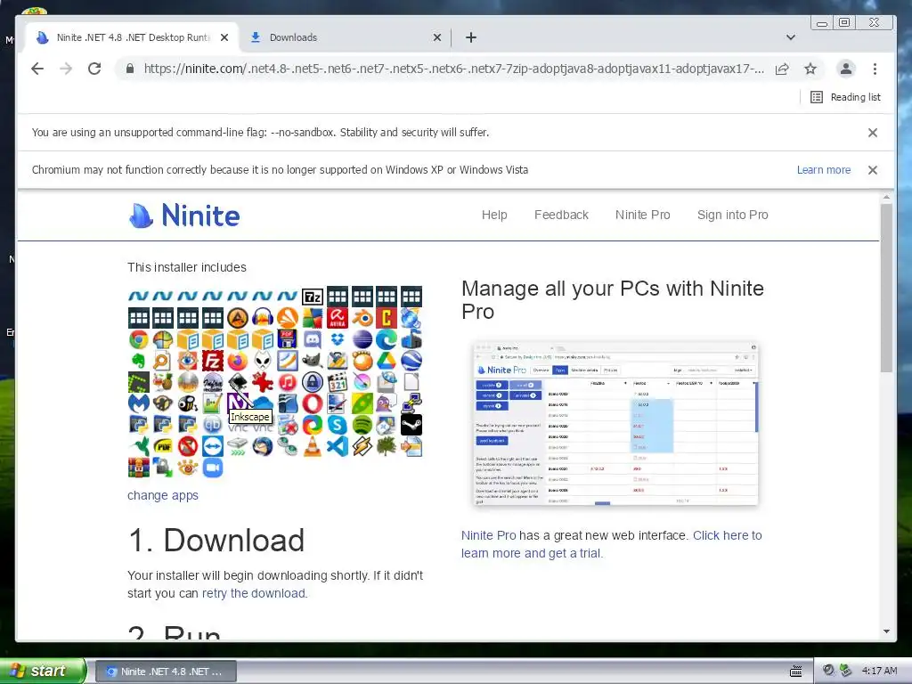Image resolution: width=912 pixels, height=684 pixels.
Task: Bookmark this page with the star icon
Action: [810, 69]
